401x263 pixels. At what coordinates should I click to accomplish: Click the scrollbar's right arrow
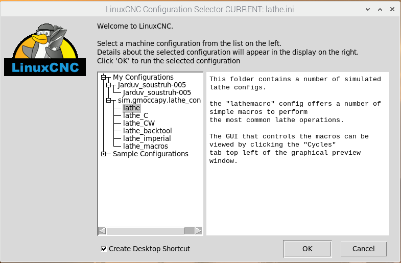point(198,231)
